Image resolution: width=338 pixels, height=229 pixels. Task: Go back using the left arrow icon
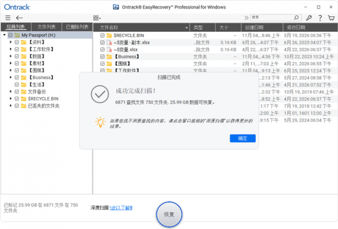[x=19, y=18]
